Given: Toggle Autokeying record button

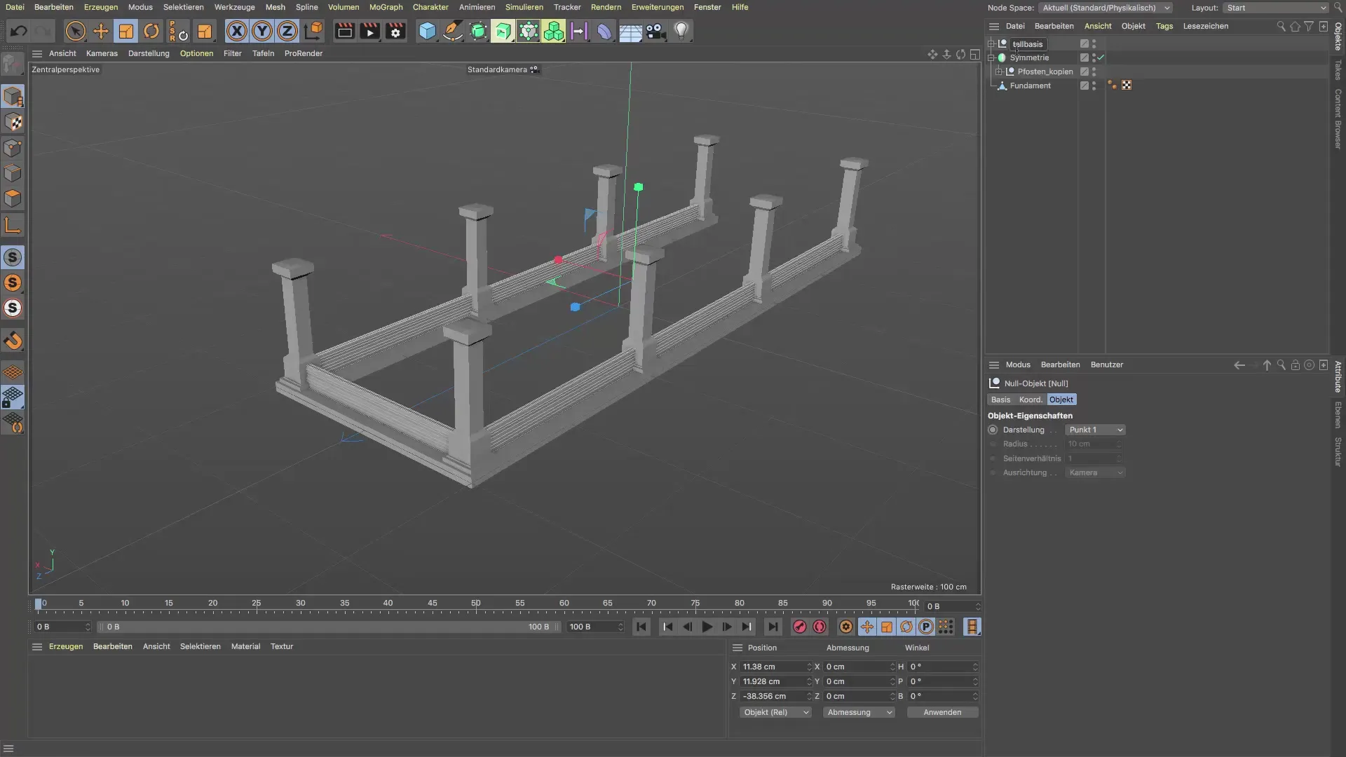Looking at the screenshot, I should (819, 627).
